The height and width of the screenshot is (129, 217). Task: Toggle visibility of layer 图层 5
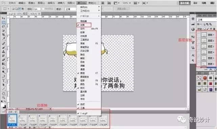(199, 46)
